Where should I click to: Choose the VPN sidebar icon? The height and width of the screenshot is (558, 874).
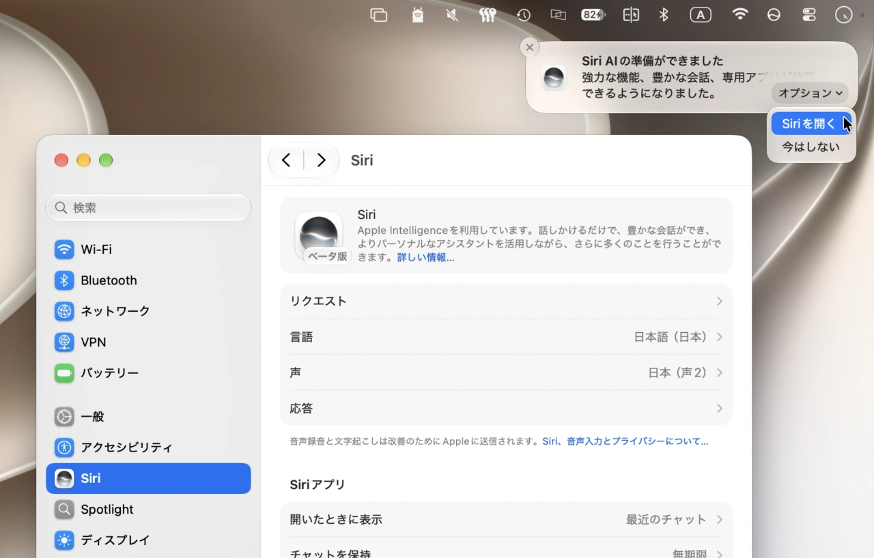pyautogui.click(x=64, y=342)
